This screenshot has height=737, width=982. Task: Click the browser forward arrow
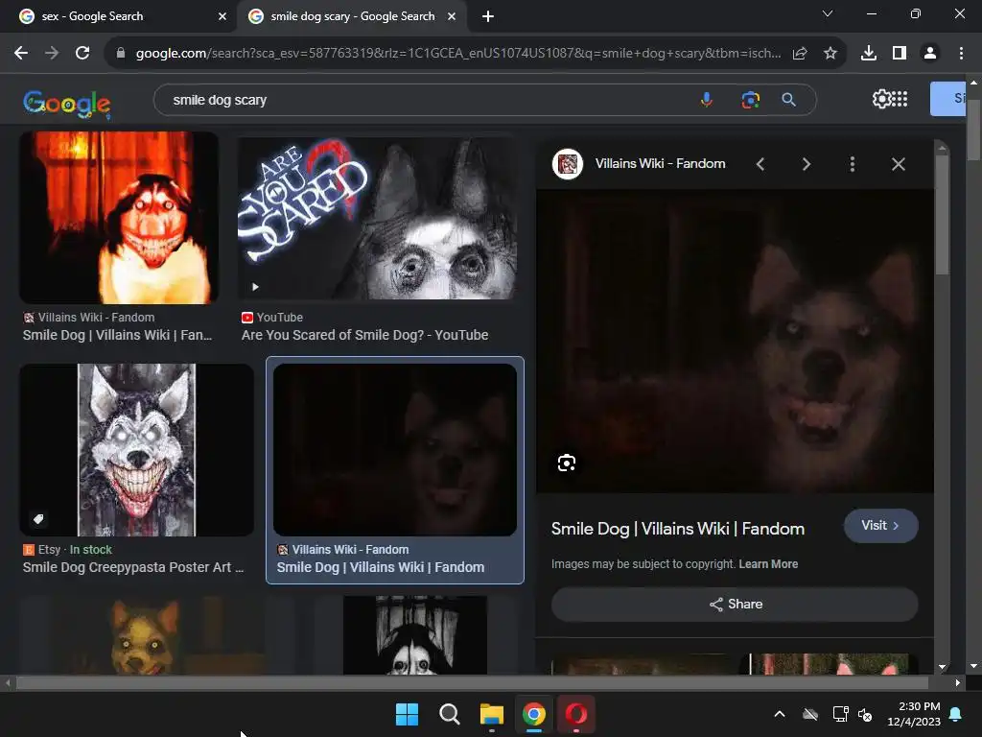click(x=52, y=54)
